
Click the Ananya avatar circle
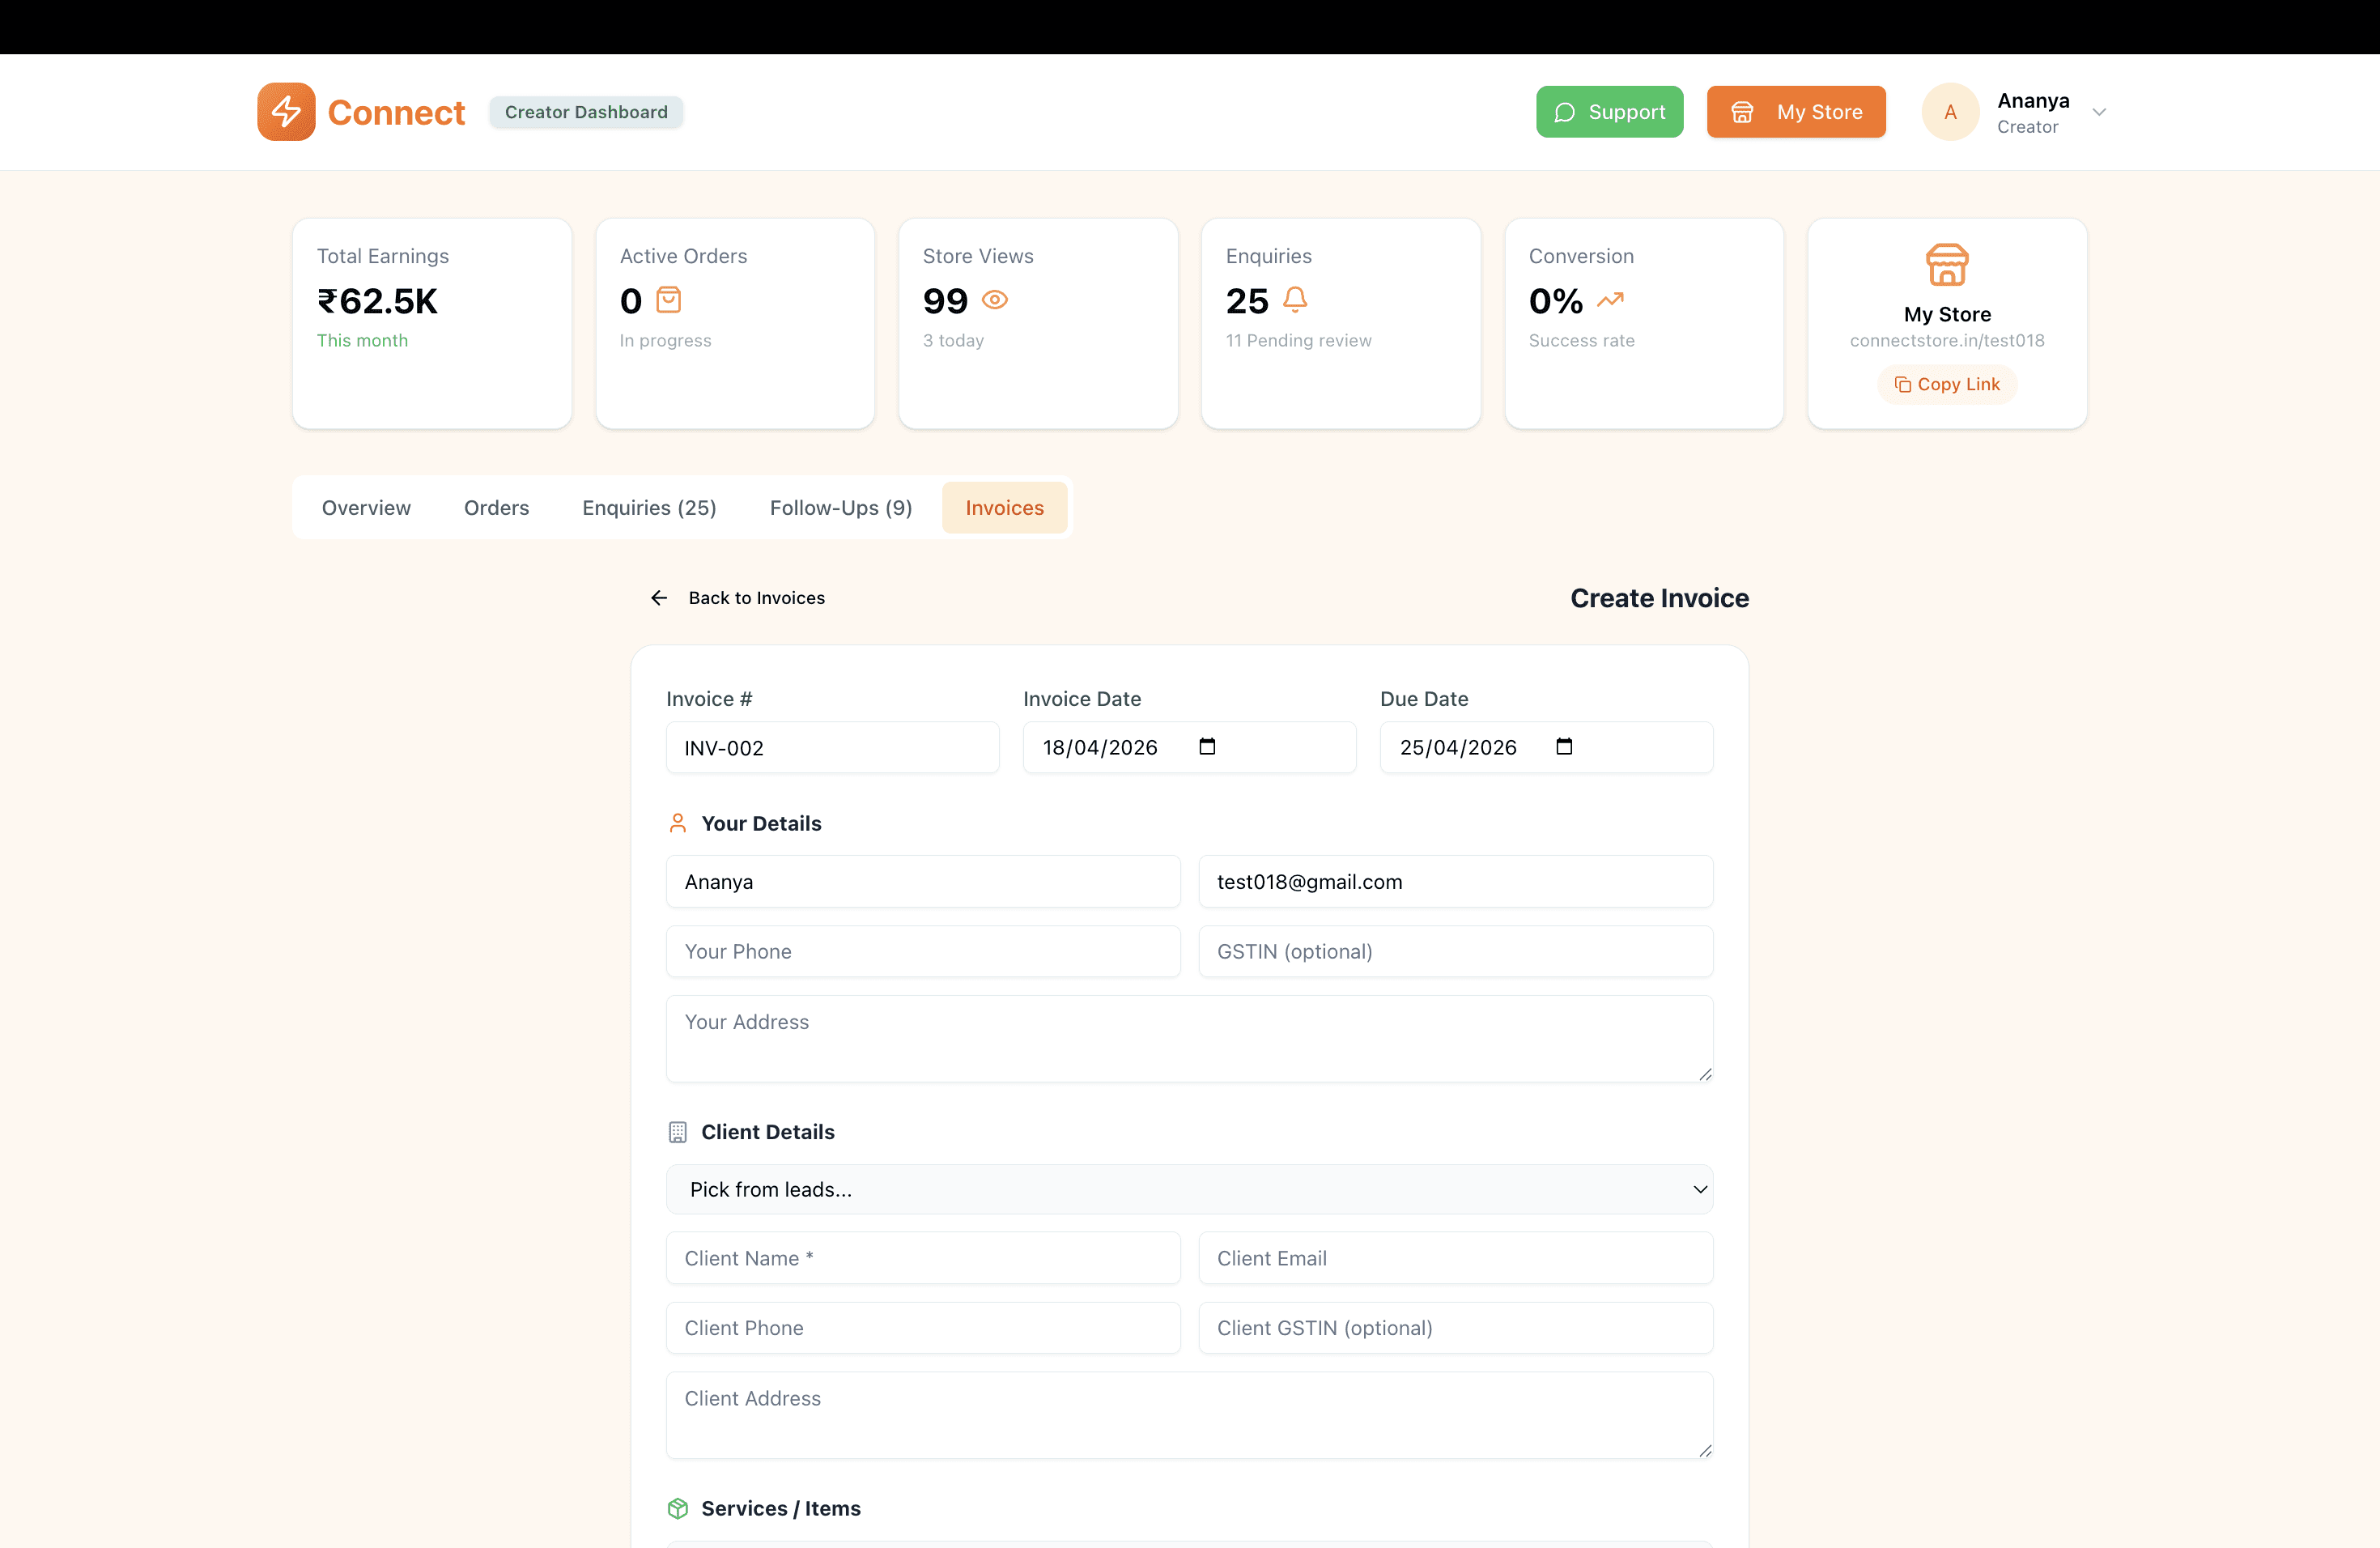coord(1949,112)
